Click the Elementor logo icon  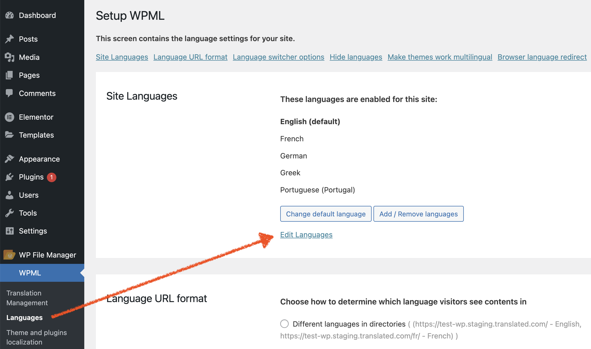pos(9,117)
